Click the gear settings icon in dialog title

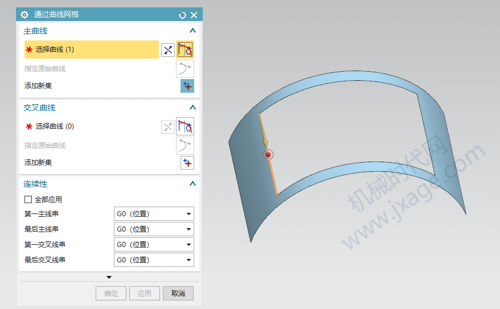[x=24, y=15]
